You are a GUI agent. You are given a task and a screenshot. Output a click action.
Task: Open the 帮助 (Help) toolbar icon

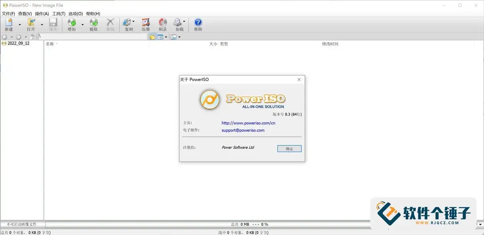click(198, 25)
